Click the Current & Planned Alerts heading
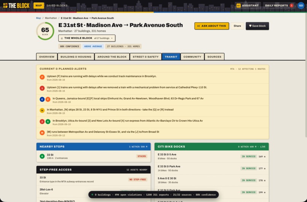307x202 pixels. click(63, 69)
